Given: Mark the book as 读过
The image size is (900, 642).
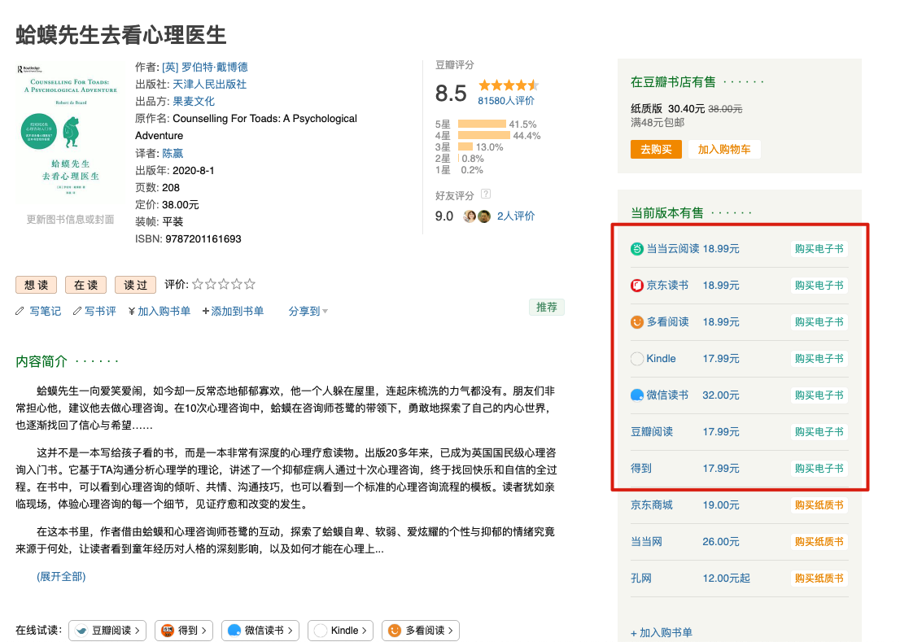Looking at the screenshot, I should coord(135,285).
